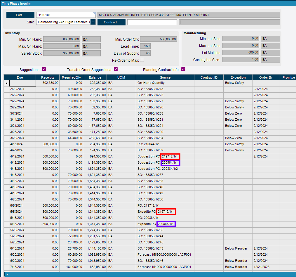The image size is (296, 277).
Task: Click the Due date cell 4/25/2024
Action: click(22, 199)
